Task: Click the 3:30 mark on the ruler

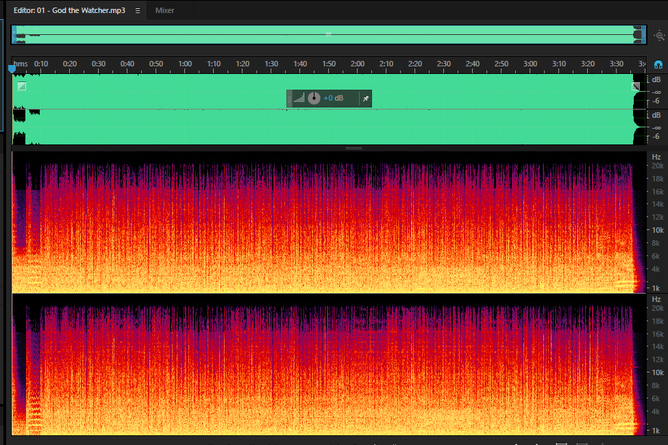Action: tap(617, 64)
